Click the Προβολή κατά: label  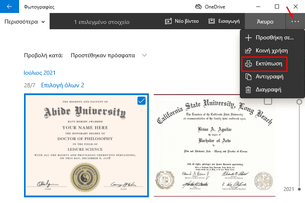(44, 55)
